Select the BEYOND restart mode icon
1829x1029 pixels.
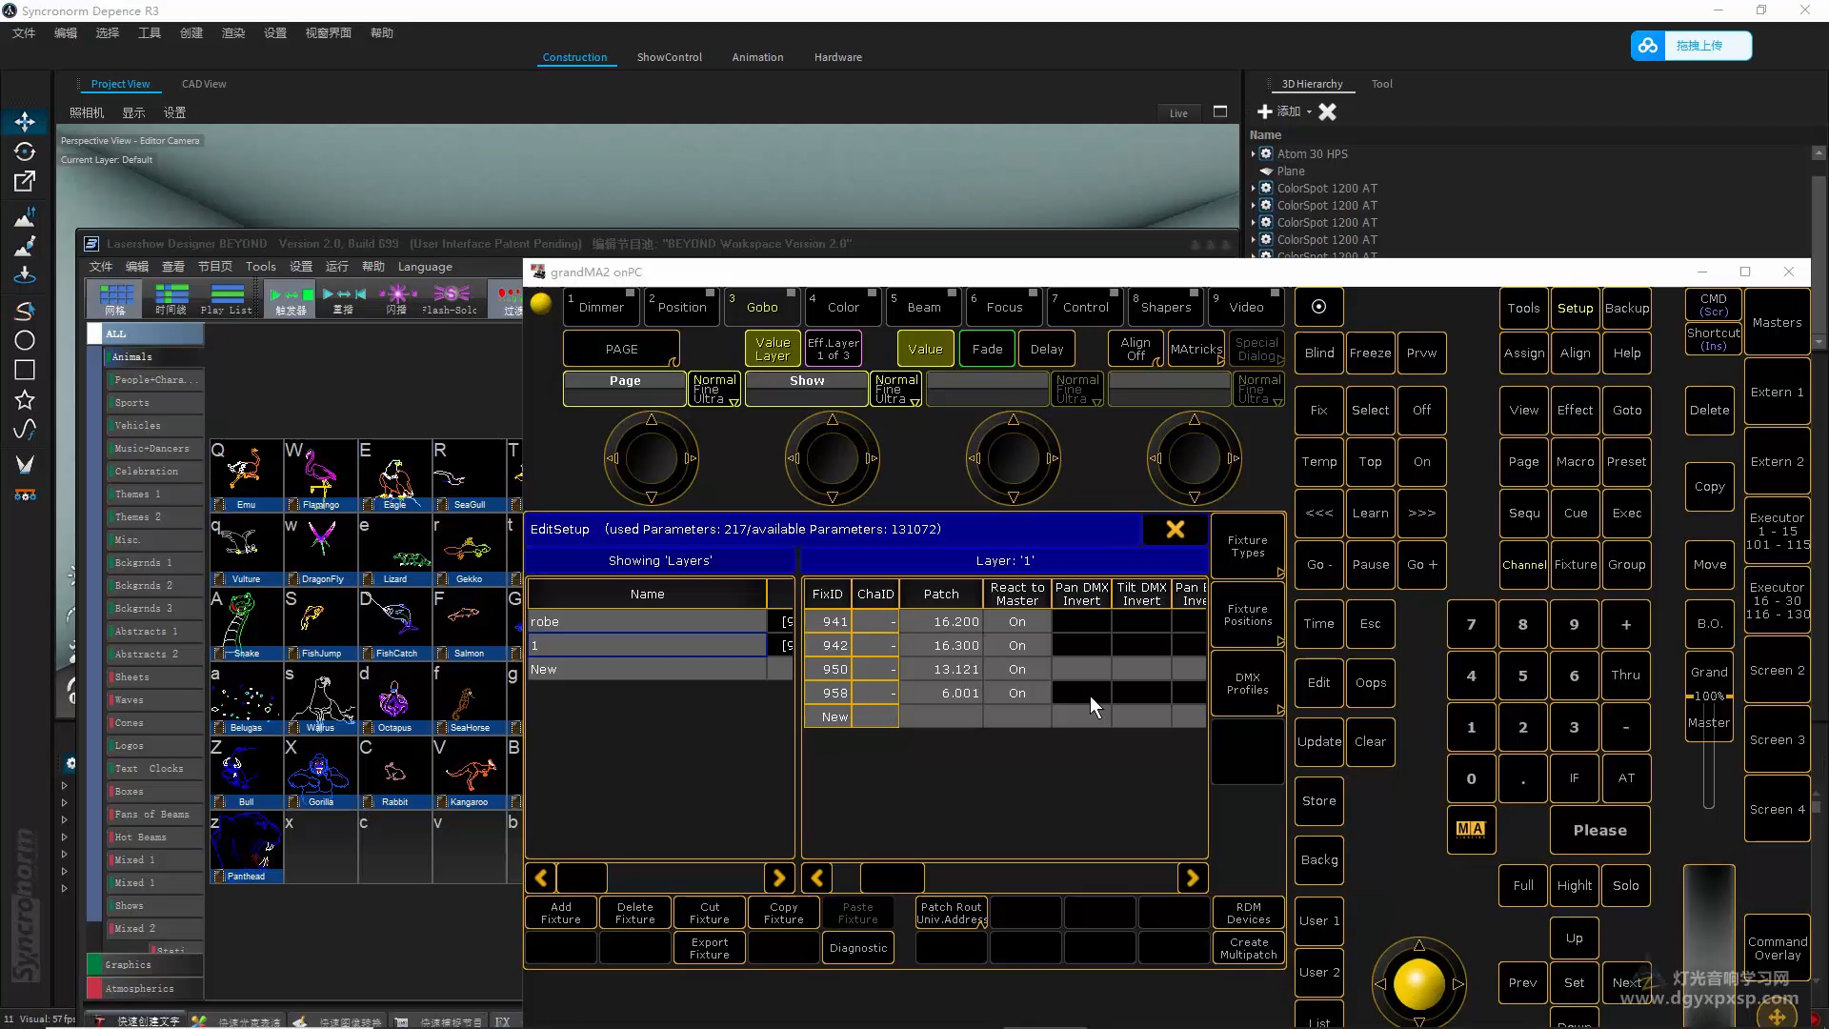coord(343,298)
